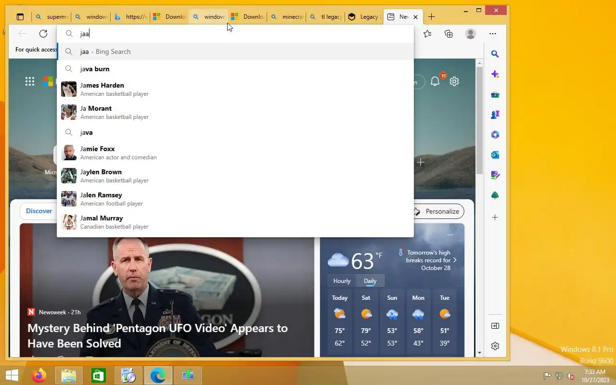Screen dimensions: 616x385
Task: Choose the Jalen Ramsey suggestion
Action: [x=235, y=199]
